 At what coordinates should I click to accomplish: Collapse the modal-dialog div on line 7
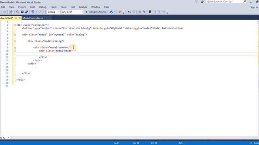click(15, 41)
